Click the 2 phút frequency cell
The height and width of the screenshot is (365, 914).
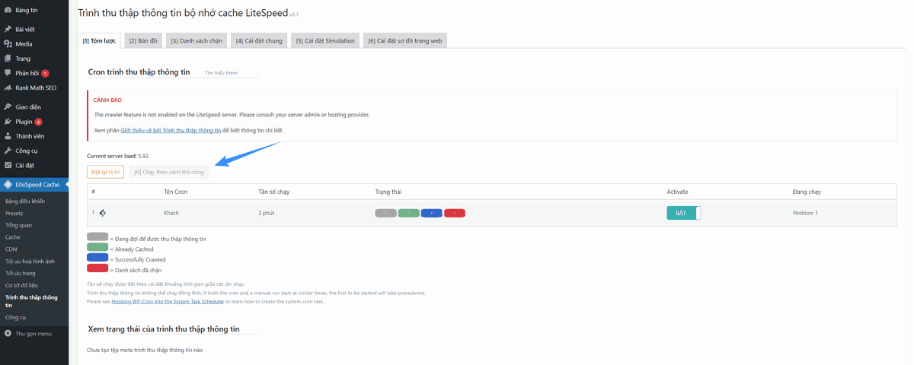click(x=267, y=213)
